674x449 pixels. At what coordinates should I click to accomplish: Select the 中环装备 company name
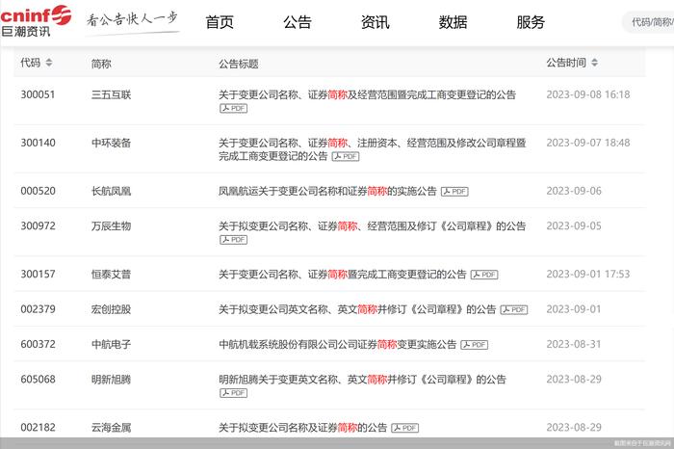[x=111, y=143]
